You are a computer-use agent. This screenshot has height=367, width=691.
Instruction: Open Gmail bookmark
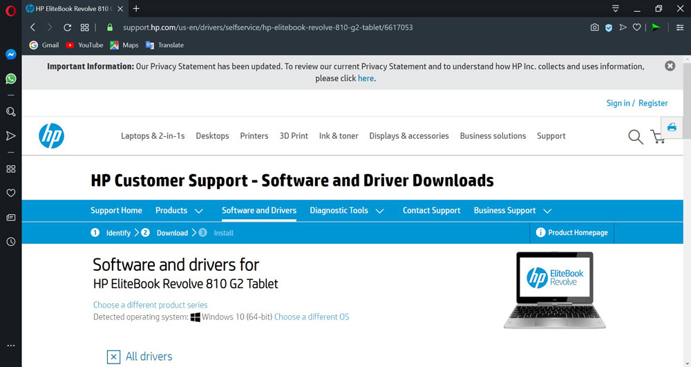[x=44, y=45]
